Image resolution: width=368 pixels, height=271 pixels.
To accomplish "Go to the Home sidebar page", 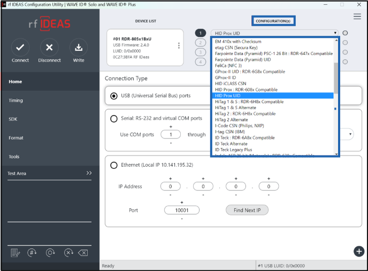I will [50, 82].
